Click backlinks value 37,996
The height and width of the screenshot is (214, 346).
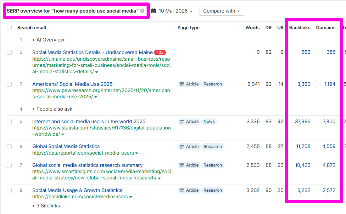[x=303, y=122]
